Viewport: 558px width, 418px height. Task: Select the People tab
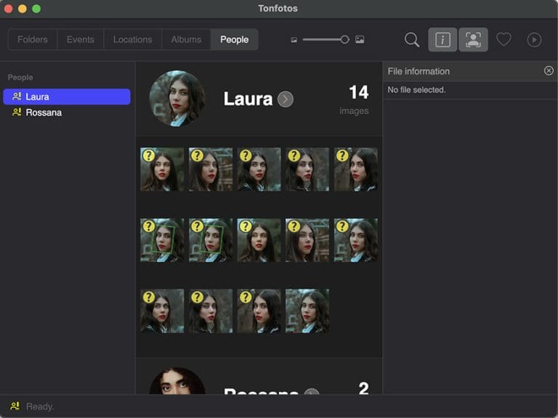tap(234, 39)
